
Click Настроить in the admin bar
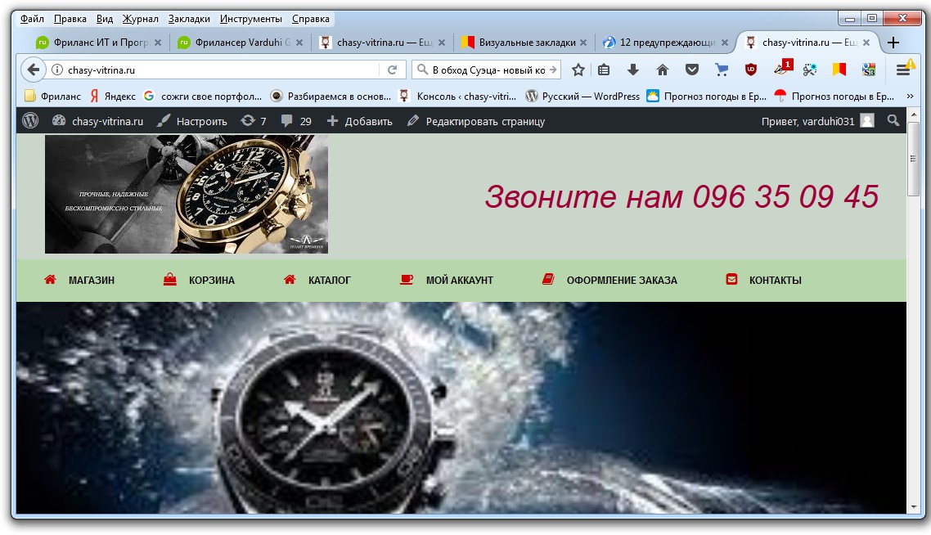click(191, 121)
